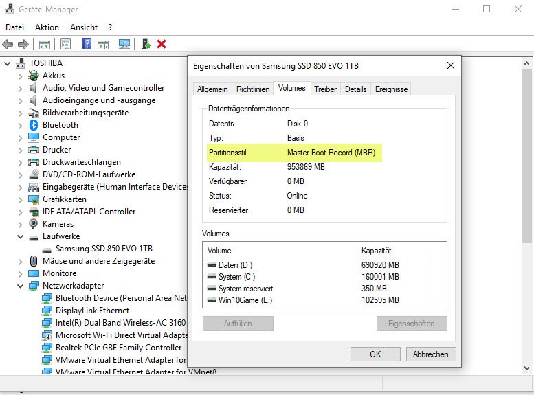Click the blue Help icon in toolbar
The image size is (534, 395).
[87, 45]
